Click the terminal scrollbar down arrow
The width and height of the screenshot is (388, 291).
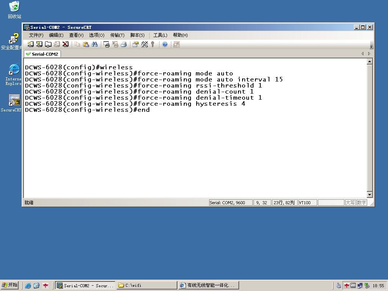coord(370,195)
